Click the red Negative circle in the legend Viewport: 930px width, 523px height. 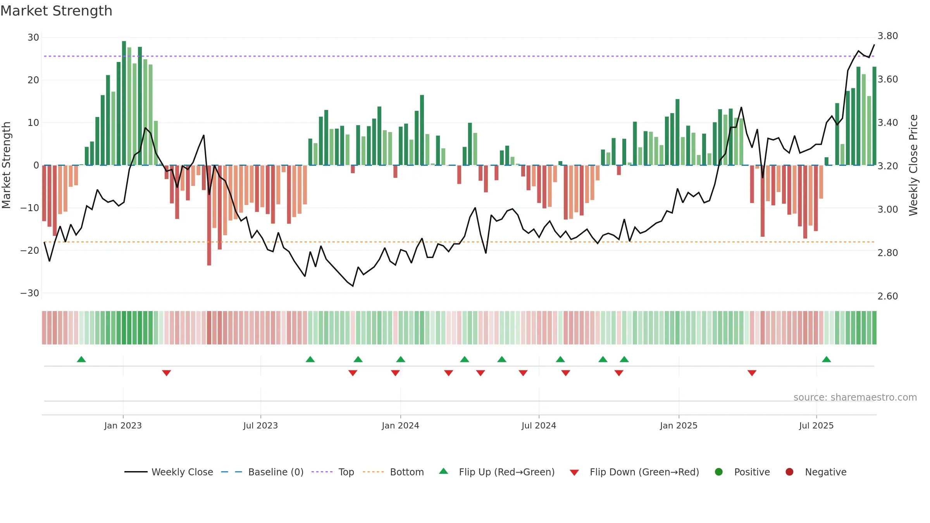point(789,472)
